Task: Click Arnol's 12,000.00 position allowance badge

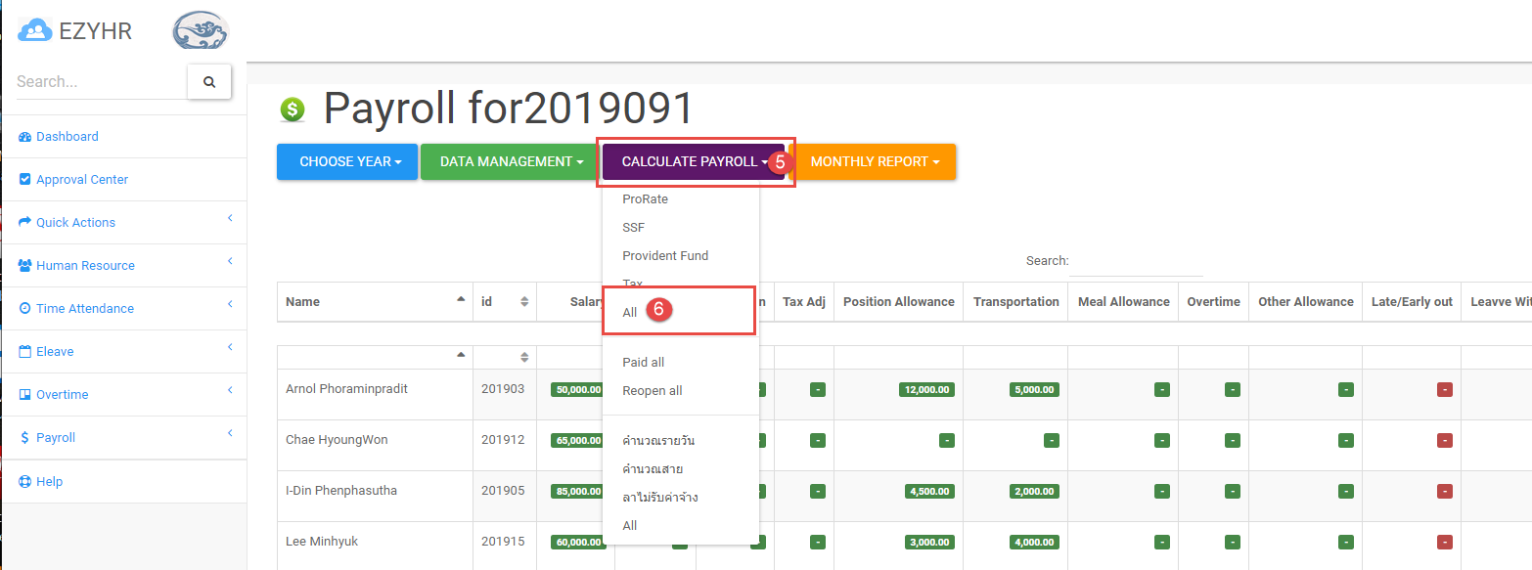Action: click(926, 389)
